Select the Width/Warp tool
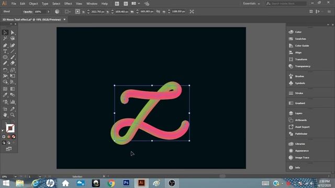Image resolution: width=335 pixels, height=188 pixels. 5,76
